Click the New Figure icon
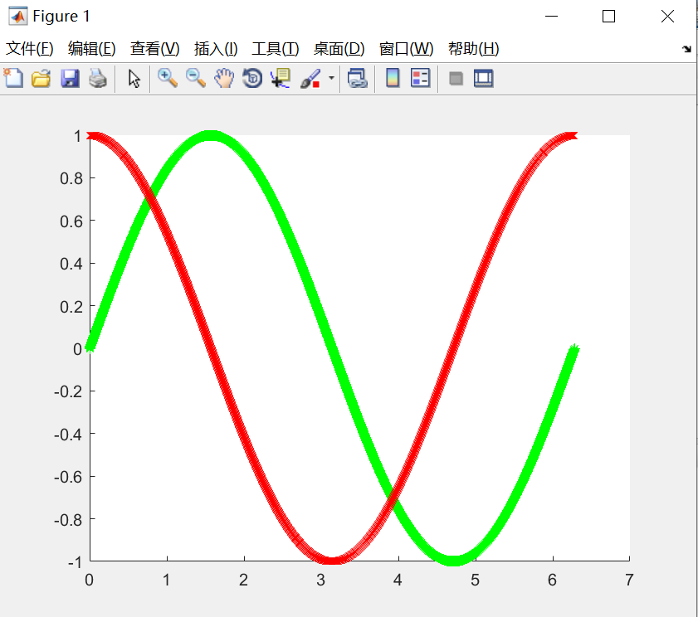698x617 pixels. (x=13, y=78)
